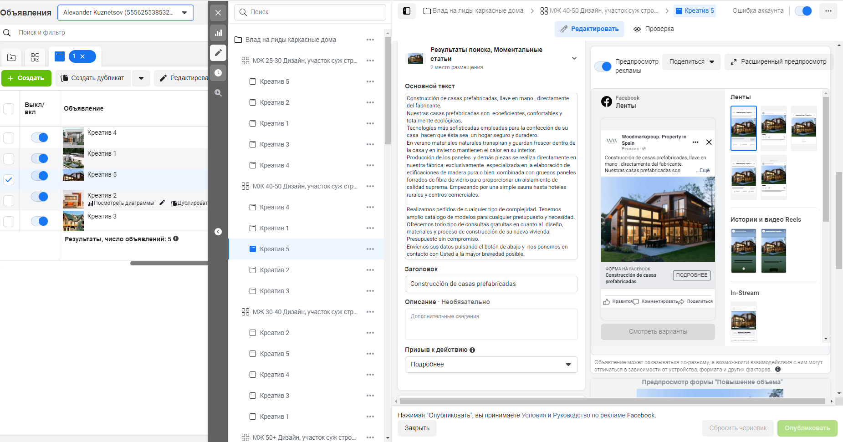Switch to the campaigns folder tab icon
Viewport: 843px width, 442px height.
click(11, 57)
